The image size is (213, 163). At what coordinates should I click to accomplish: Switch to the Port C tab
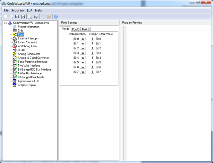tap(75, 29)
